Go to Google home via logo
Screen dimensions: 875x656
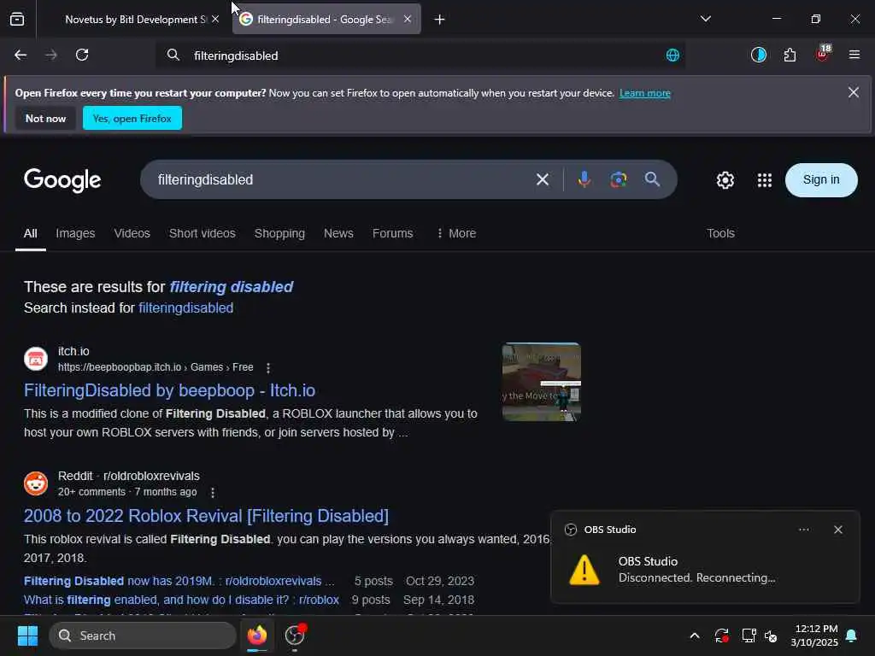coord(62,179)
